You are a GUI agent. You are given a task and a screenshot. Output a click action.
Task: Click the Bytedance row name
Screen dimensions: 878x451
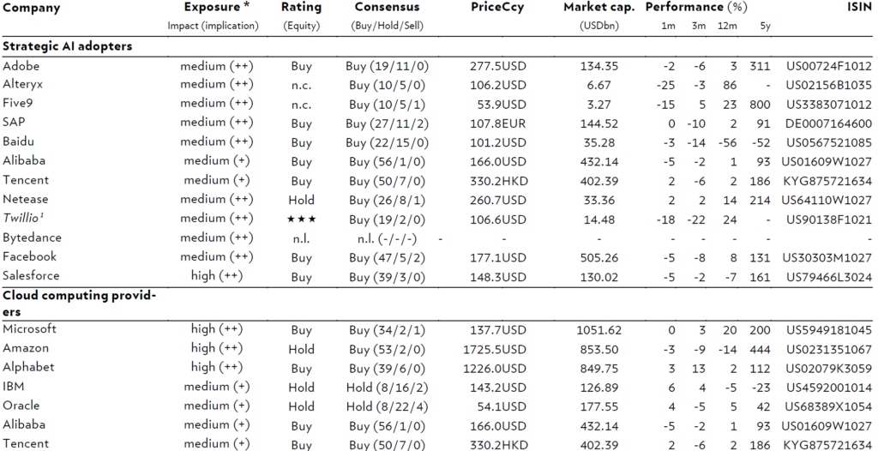tap(32, 238)
